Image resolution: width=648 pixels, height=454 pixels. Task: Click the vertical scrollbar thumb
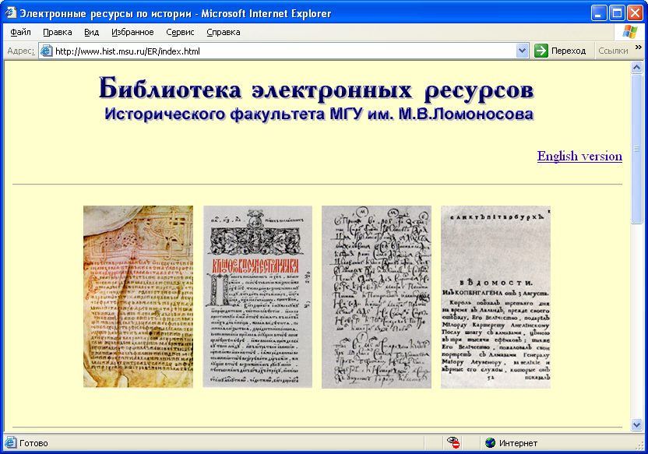pyautogui.click(x=636, y=149)
